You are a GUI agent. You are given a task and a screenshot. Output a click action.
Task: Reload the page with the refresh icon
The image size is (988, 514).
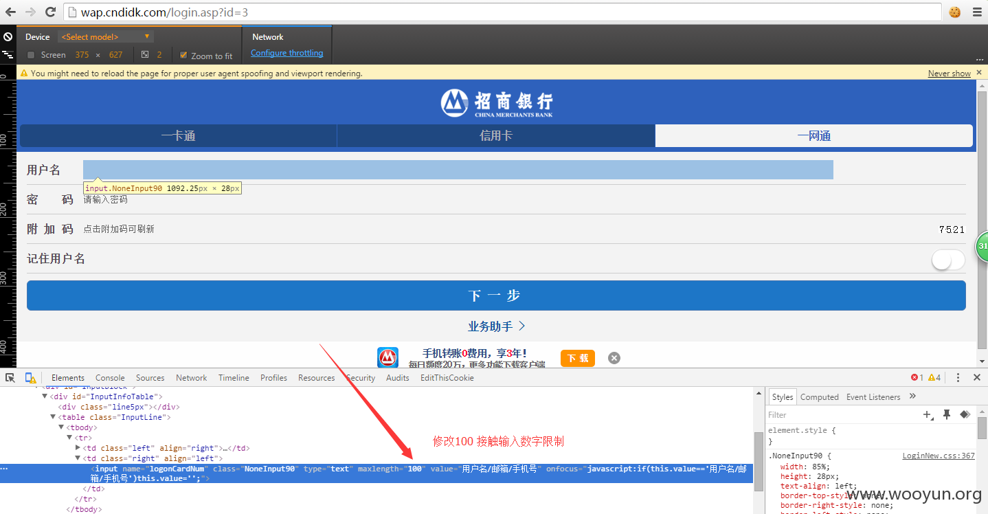50,12
